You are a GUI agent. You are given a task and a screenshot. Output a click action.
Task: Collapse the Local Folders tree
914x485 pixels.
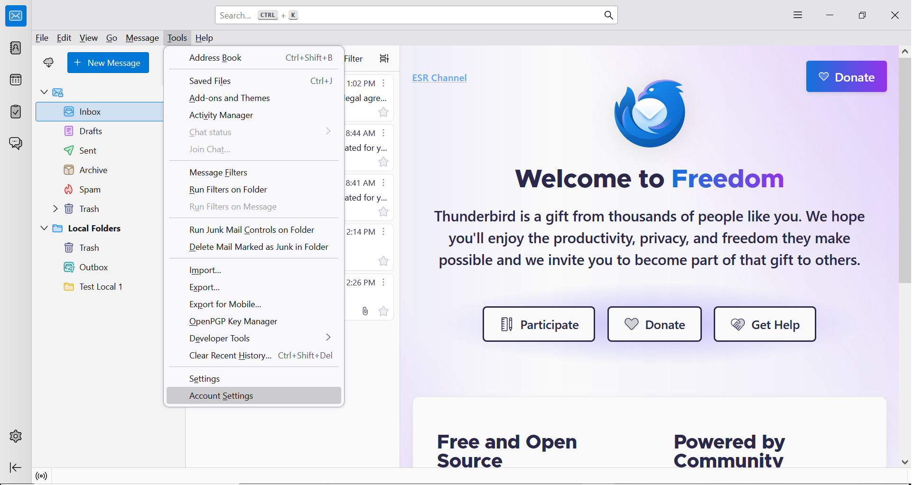44,228
